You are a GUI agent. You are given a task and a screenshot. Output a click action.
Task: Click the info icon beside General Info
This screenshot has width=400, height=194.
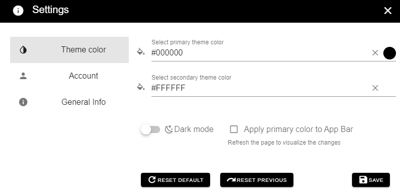coord(23,102)
